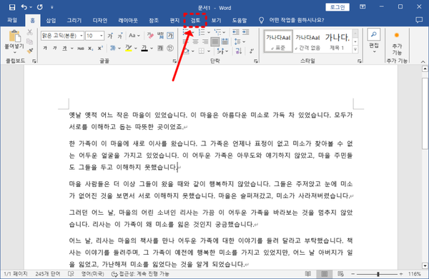Click the black font color button
The image size is (429, 279).
144,48
